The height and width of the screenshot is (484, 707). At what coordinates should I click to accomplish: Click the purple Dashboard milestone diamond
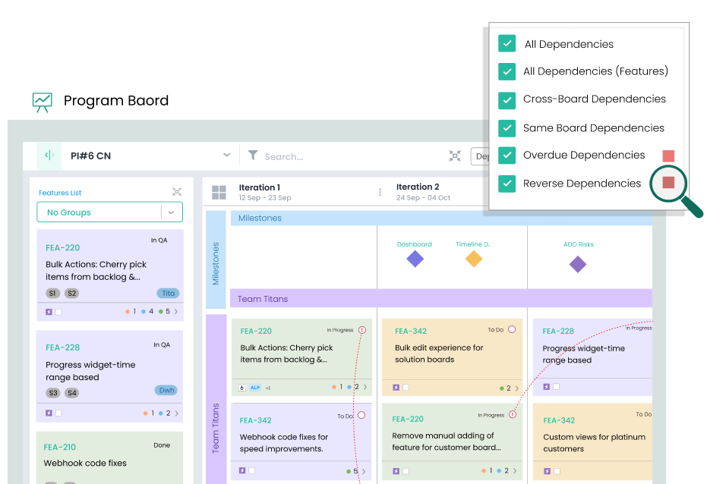[415, 259]
